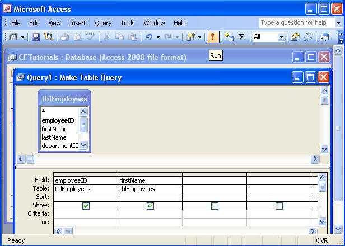Click the Spelling check icon
Image resolution: width=345 pixels, height=246 pixels.
pyautogui.click(x=90, y=37)
